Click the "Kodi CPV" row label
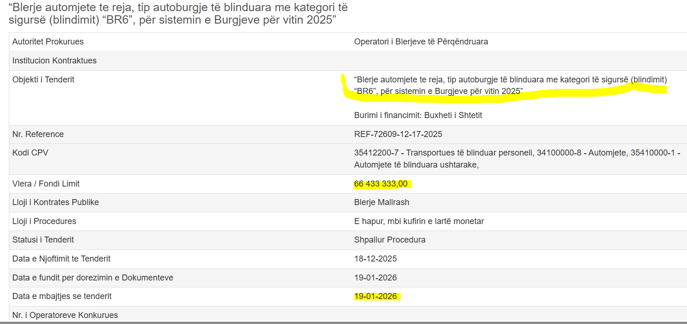The width and height of the screenshot is (687, 324). [x=30, y=153]
